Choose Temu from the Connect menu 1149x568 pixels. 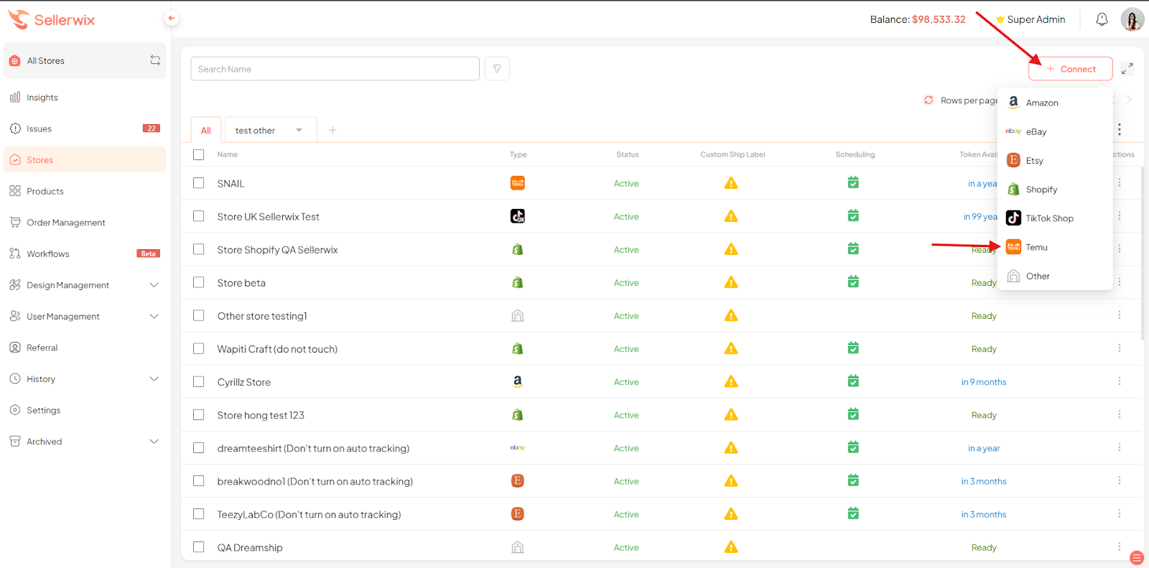click(1036, 247)
